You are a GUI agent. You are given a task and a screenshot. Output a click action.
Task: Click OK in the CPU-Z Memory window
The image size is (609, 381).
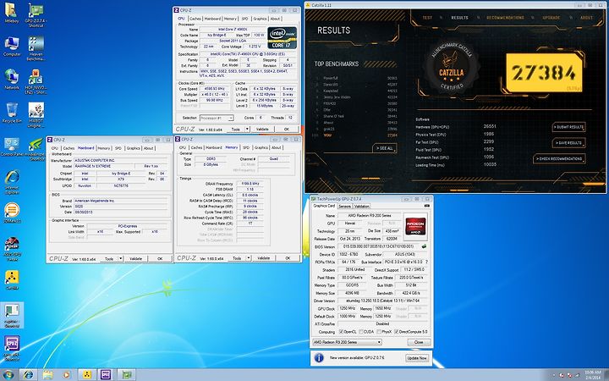pyautogui.click(x=288, y=258)
